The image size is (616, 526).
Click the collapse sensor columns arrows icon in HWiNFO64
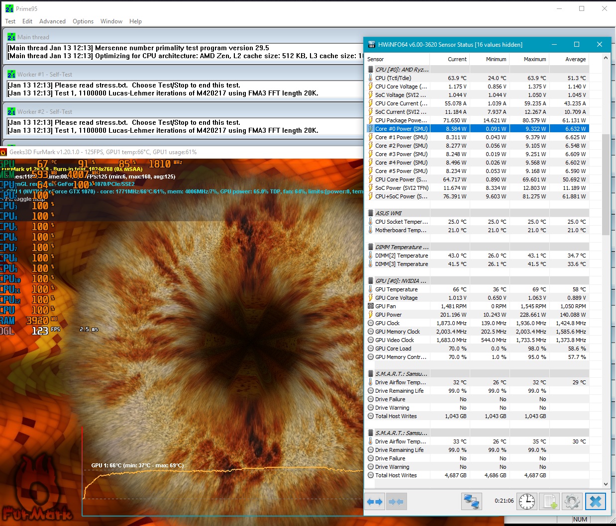[397, 502]
